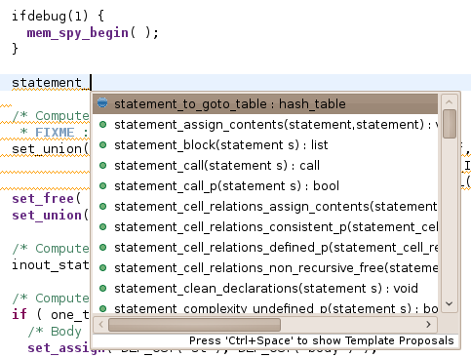The width and height of the screenshot is (471, 358).
Task: Click green icon beside statement_cell_relations_defined_p
Action: (103, 247)
